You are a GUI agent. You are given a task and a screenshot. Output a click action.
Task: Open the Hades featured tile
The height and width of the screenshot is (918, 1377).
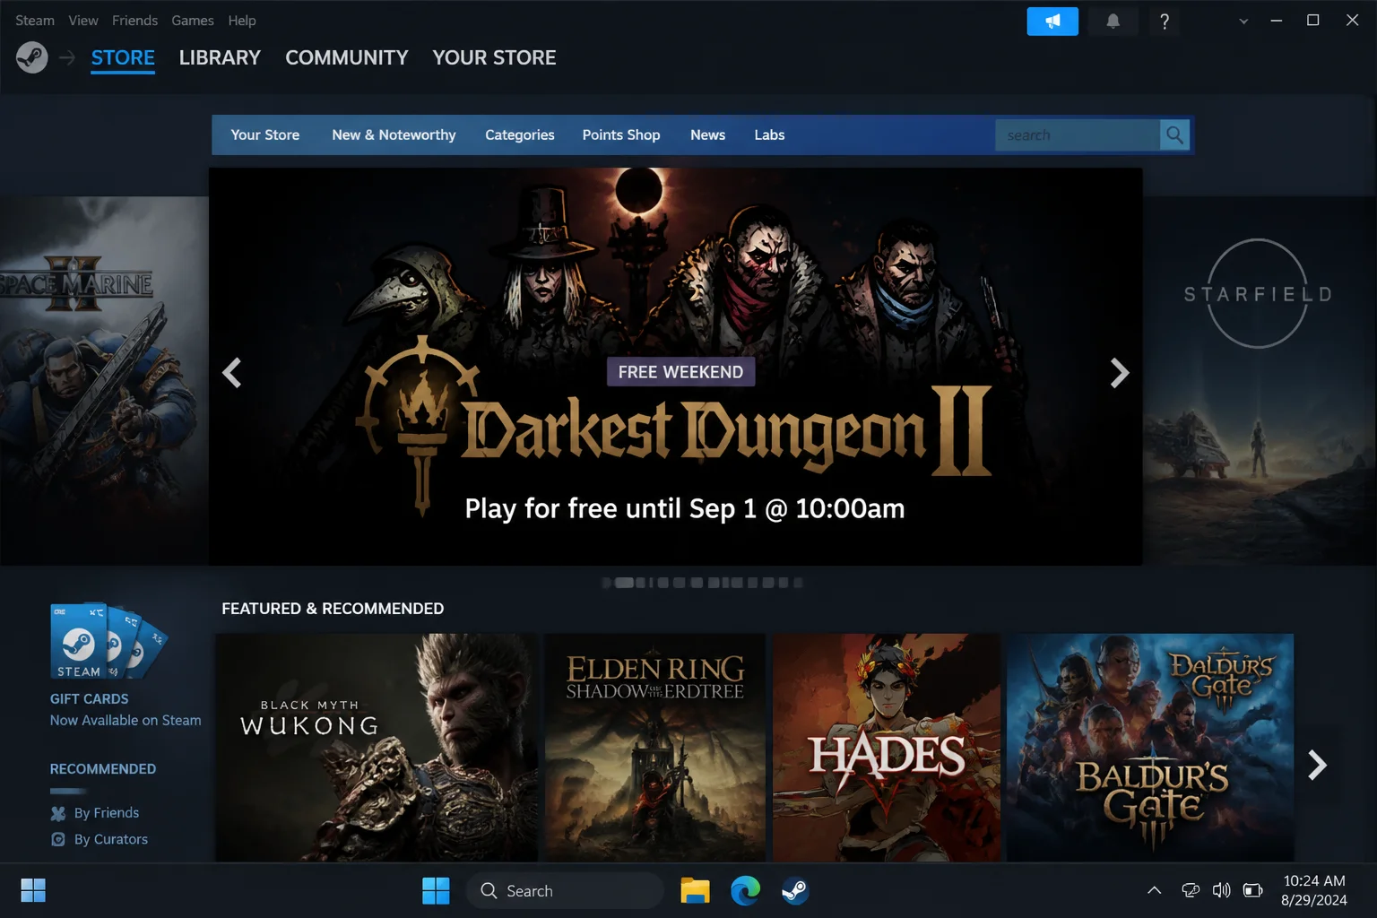(x=887, y=748)
